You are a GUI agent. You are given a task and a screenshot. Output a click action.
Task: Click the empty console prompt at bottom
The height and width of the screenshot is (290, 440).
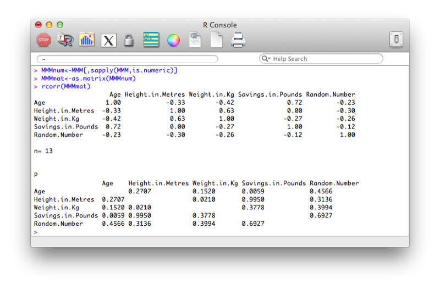(36, 232)
